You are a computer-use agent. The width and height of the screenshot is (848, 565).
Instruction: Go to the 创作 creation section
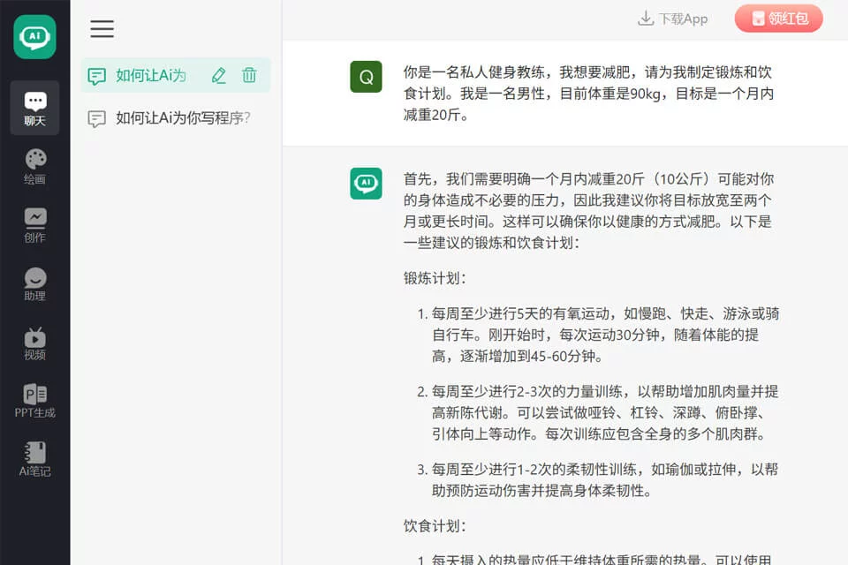point(34,225)
